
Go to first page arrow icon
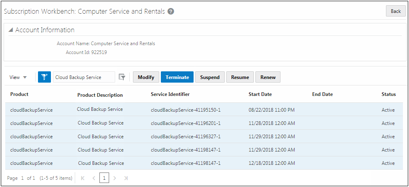(83, 178)
